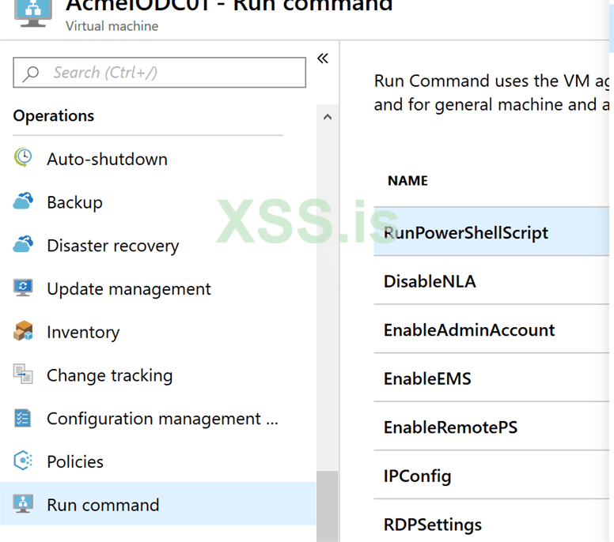614x542 pixels.
Task: Select the RunPowerShellScript command
Action: pyautogui.click(x=466, y=233)
